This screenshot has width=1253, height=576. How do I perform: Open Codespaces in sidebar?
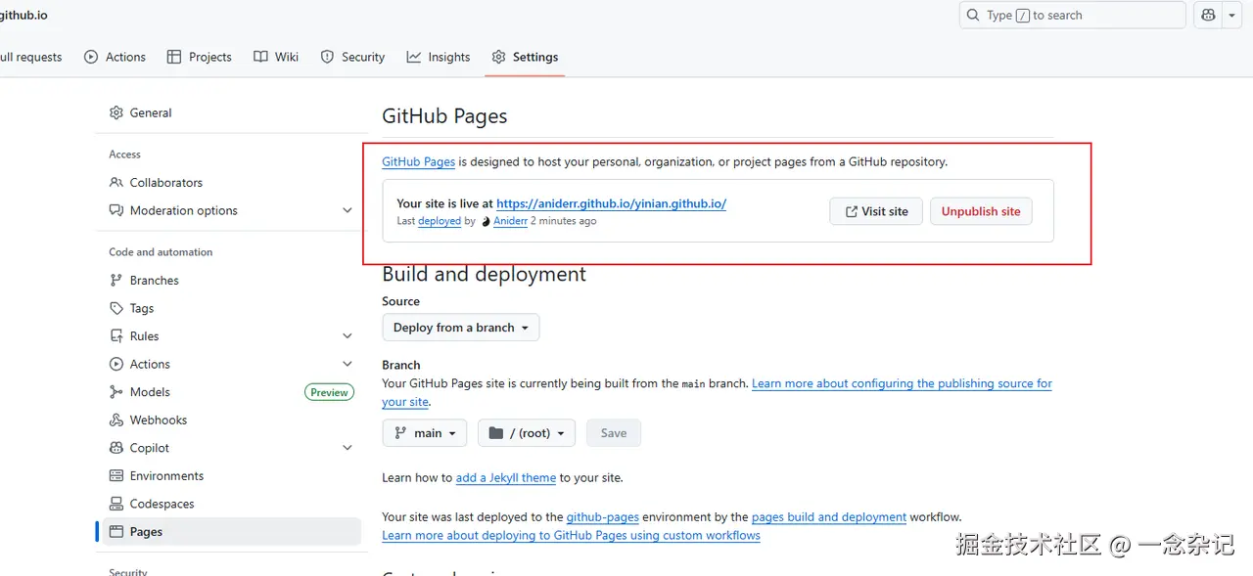(231, 504)
